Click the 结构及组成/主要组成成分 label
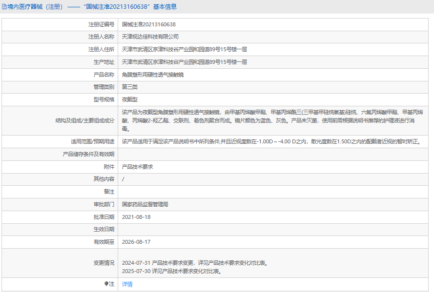Image resolution: width=434 pixels, height=294 pixels. pos(85,120)
